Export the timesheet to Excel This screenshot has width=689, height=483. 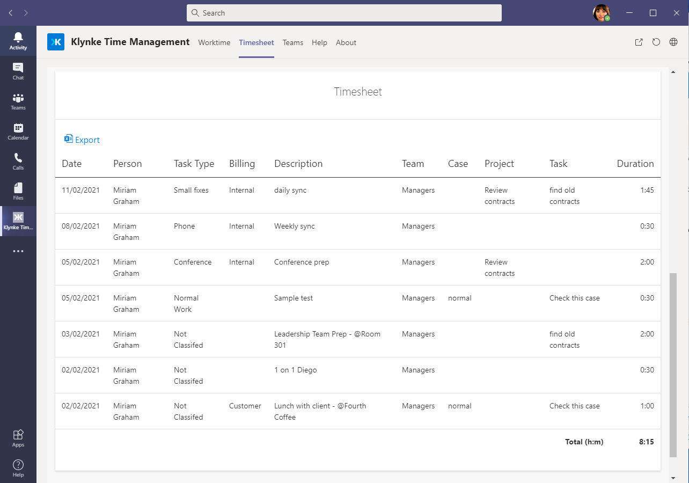(x=82, y=140)
